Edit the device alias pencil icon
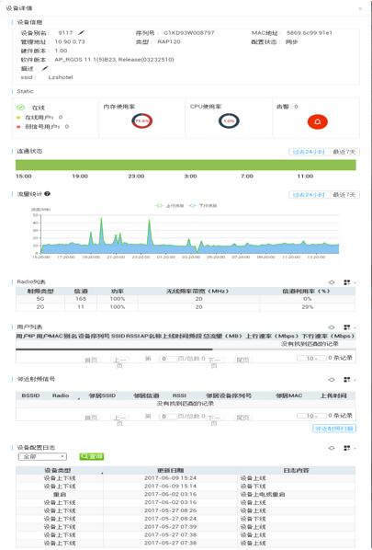 [x=81, y=32]
